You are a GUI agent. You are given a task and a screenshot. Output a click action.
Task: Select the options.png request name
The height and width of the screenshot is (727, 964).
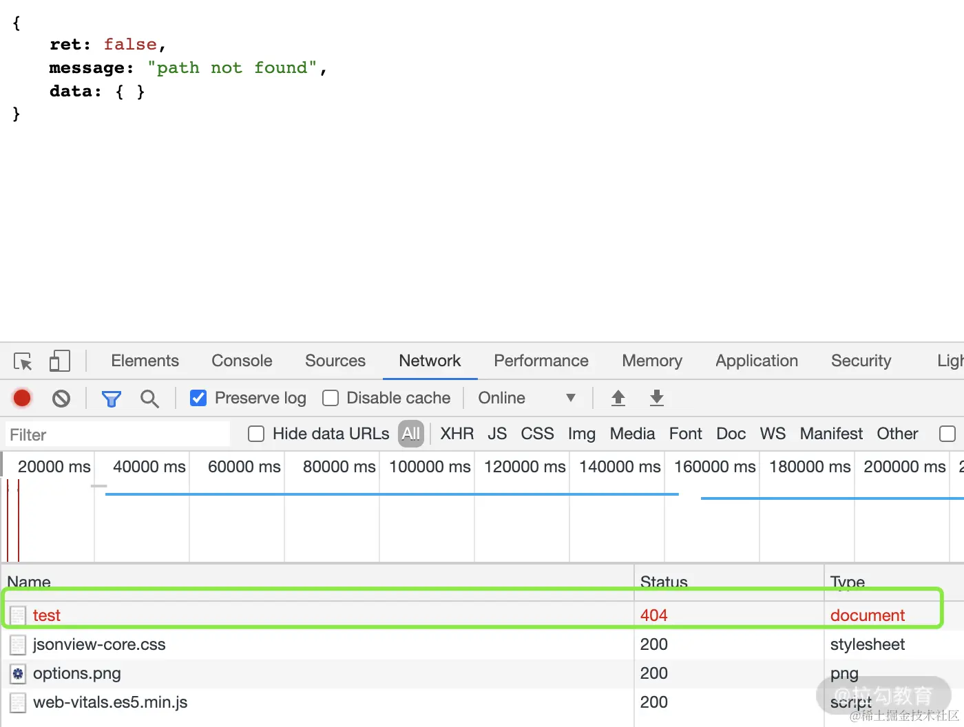77,673
